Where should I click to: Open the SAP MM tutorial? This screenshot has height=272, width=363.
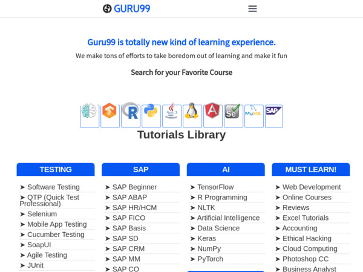coord(126,259)
